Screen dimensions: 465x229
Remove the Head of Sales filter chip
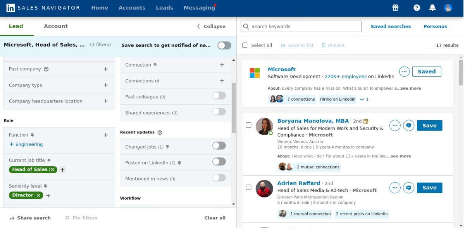(x=53, y=169)
